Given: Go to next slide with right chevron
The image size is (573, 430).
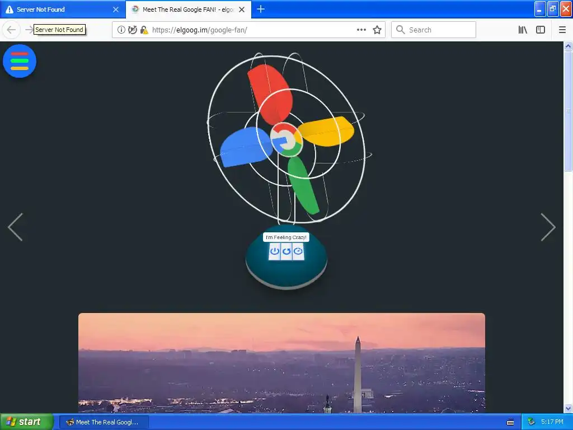Looking at the screenshot, I should 548,227.
